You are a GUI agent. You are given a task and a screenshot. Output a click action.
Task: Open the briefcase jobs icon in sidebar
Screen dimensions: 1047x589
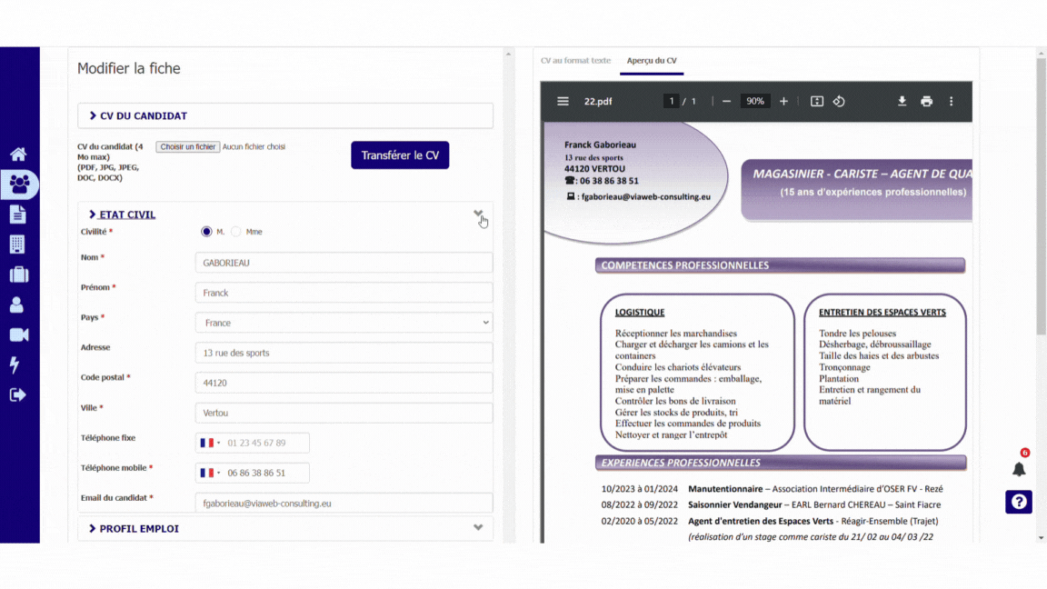(x=19, y=275)
